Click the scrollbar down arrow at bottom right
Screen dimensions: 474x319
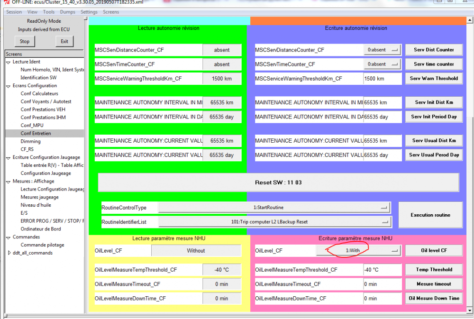pos(469,310)
